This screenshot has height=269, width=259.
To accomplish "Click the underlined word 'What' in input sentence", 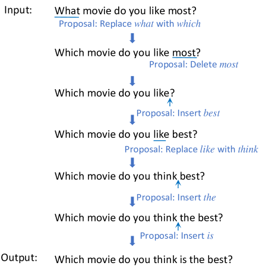I will pyautogui.click(x=67, y=11).
